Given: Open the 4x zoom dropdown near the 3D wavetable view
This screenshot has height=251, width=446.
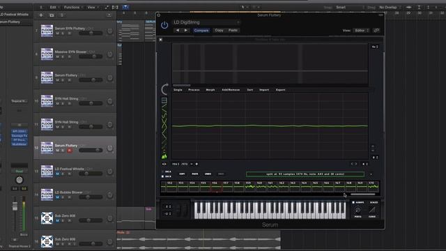Looking at the screenshot, I should (375, 47).
